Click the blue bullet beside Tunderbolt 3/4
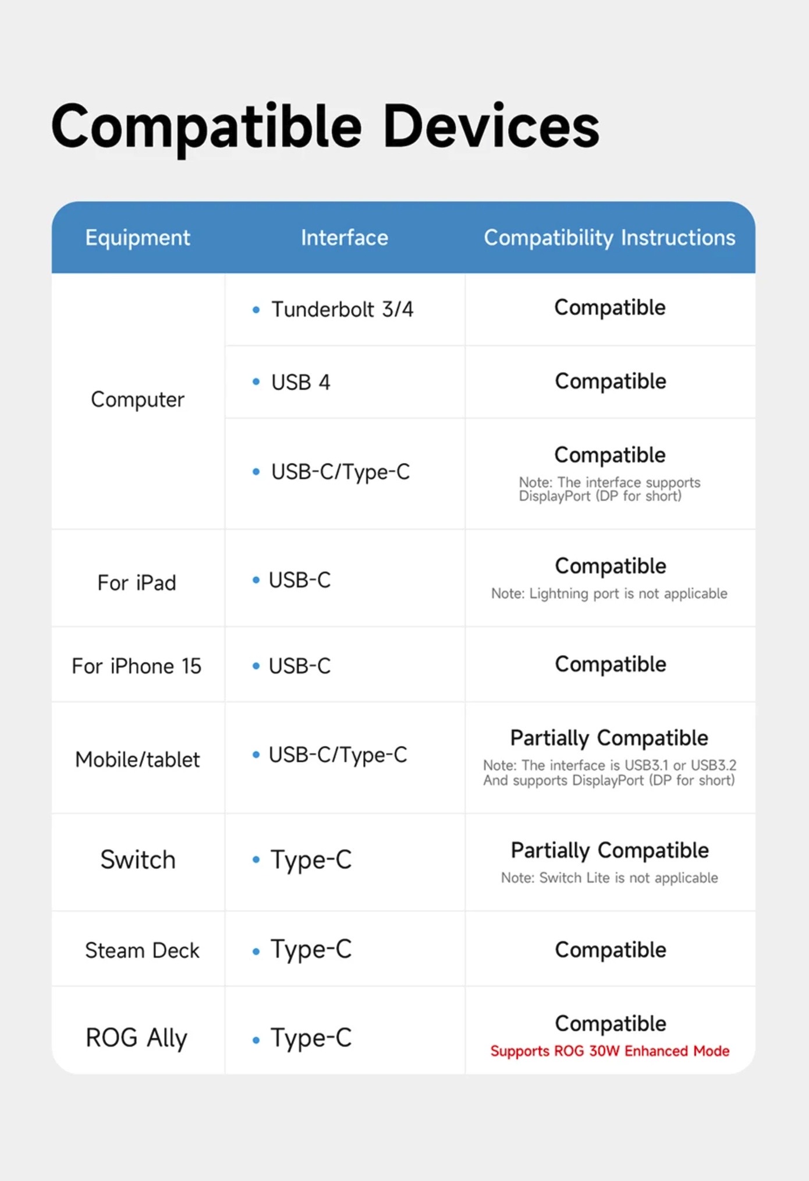Viewport: 809px width, 1181px height. tap(256, 310)
